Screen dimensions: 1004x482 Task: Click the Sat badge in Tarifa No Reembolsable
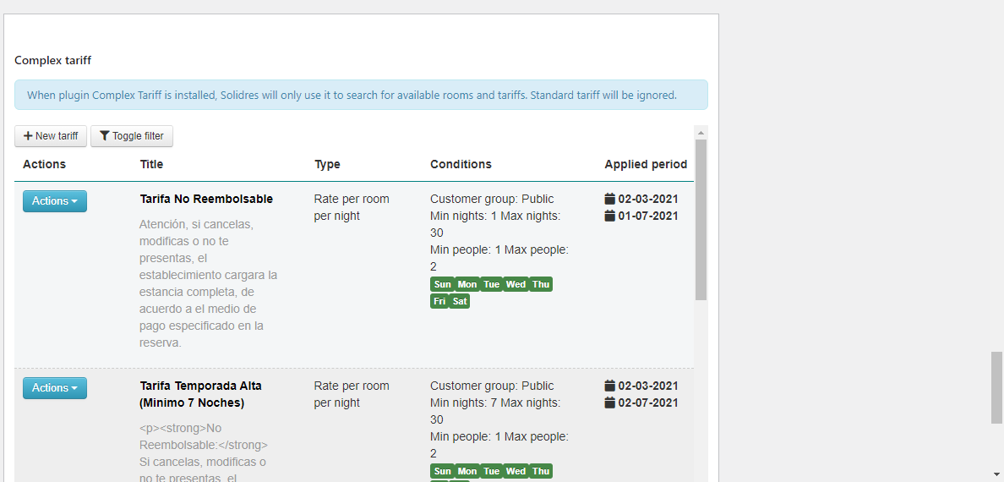pyautogui.click(x=459, y=301)
